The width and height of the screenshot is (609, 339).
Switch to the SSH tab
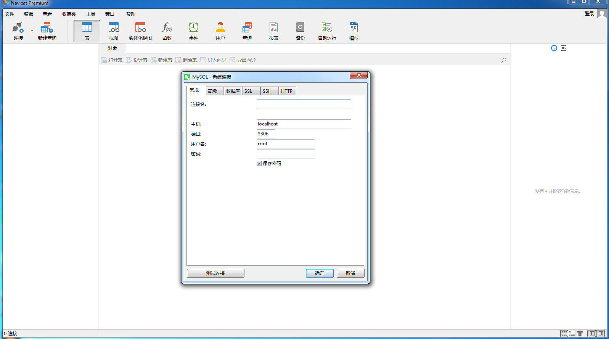tap(269, 91)
